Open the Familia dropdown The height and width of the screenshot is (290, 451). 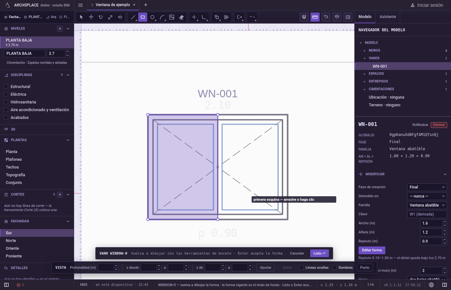(427, 205)
